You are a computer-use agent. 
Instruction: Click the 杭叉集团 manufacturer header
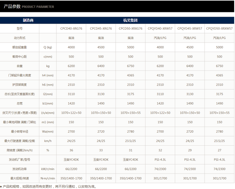[x=130, y=20]
